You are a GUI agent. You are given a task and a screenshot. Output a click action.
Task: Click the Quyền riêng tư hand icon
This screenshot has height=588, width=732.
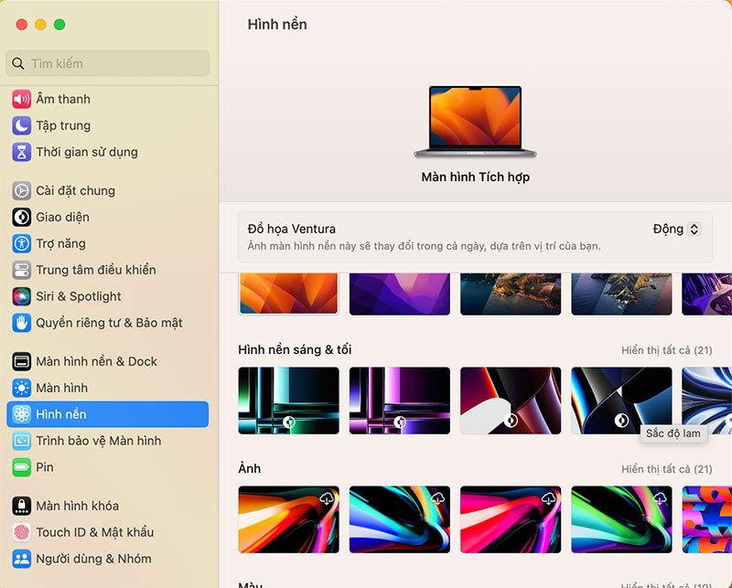point(21,323)
